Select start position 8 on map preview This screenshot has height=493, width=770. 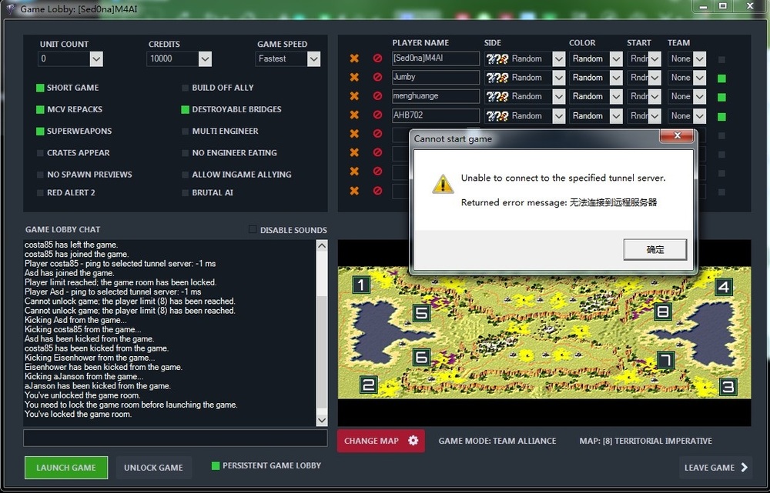click(662, 311)
